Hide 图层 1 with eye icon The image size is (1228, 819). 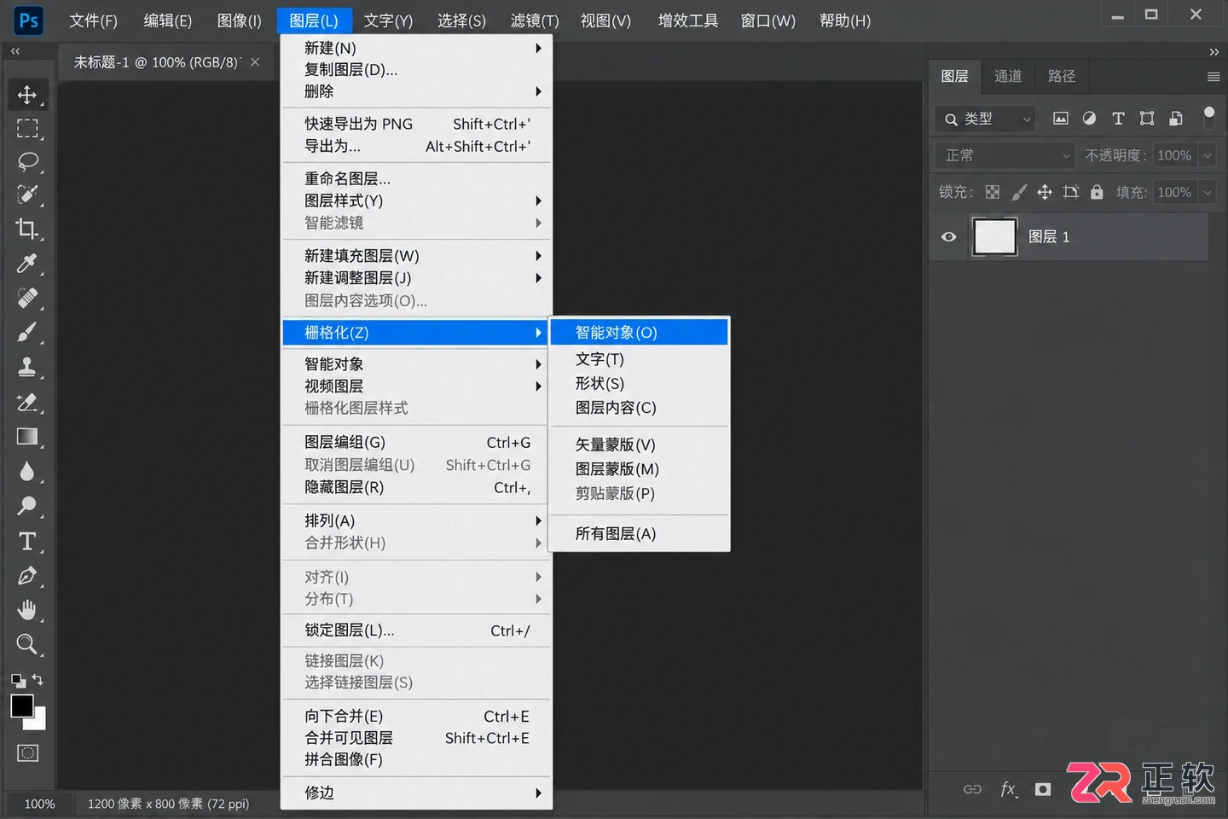(x=949, y=237)
